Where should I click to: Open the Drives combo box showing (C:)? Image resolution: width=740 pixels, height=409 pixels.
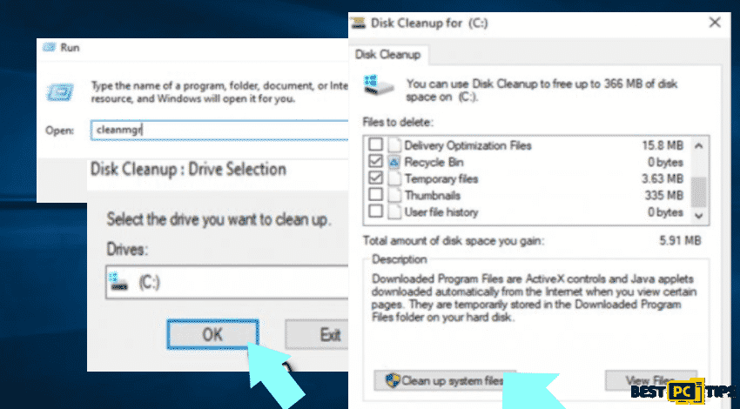pyautogui.click(x=227, y=282)
